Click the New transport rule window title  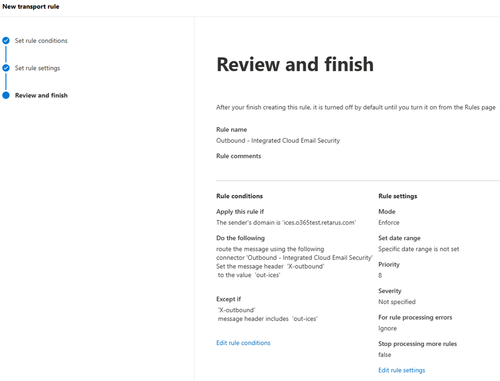point(31,7)
